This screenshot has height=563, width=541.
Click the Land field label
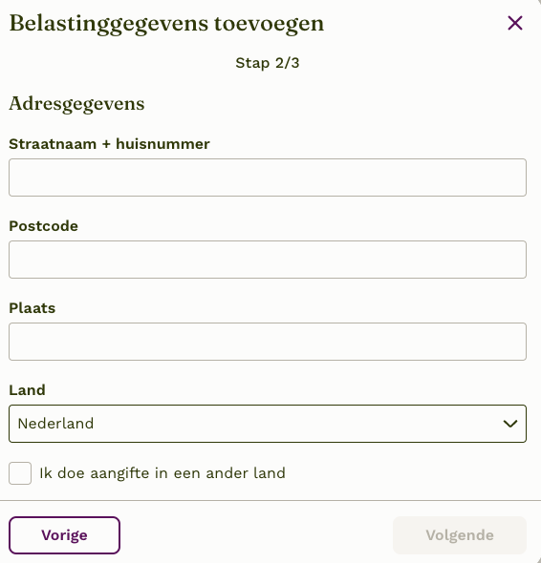point(28,390)
